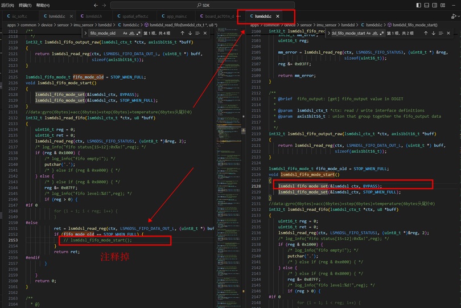Close the lsm6dsl.c tab in right group
This screenshot has height=308, width=461.
(x=278, y=16)
